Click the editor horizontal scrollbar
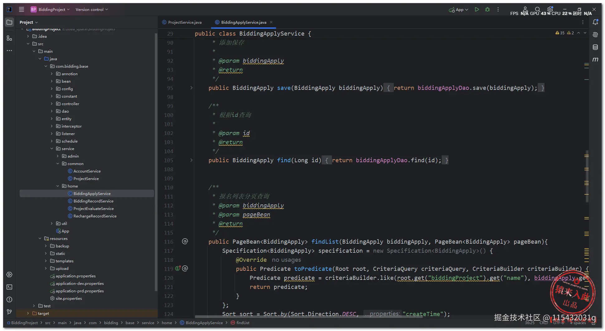The width and height of the screenshot is (605, 331). point(309,317)
